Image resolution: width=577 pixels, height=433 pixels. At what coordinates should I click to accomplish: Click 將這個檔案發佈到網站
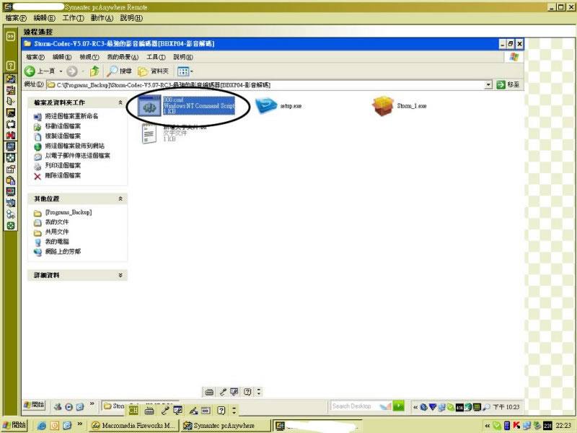click(74, 146)
